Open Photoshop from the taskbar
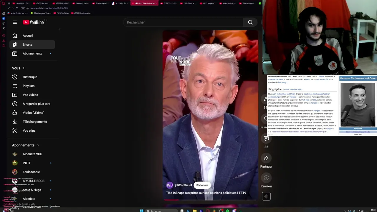 point(188,211)
